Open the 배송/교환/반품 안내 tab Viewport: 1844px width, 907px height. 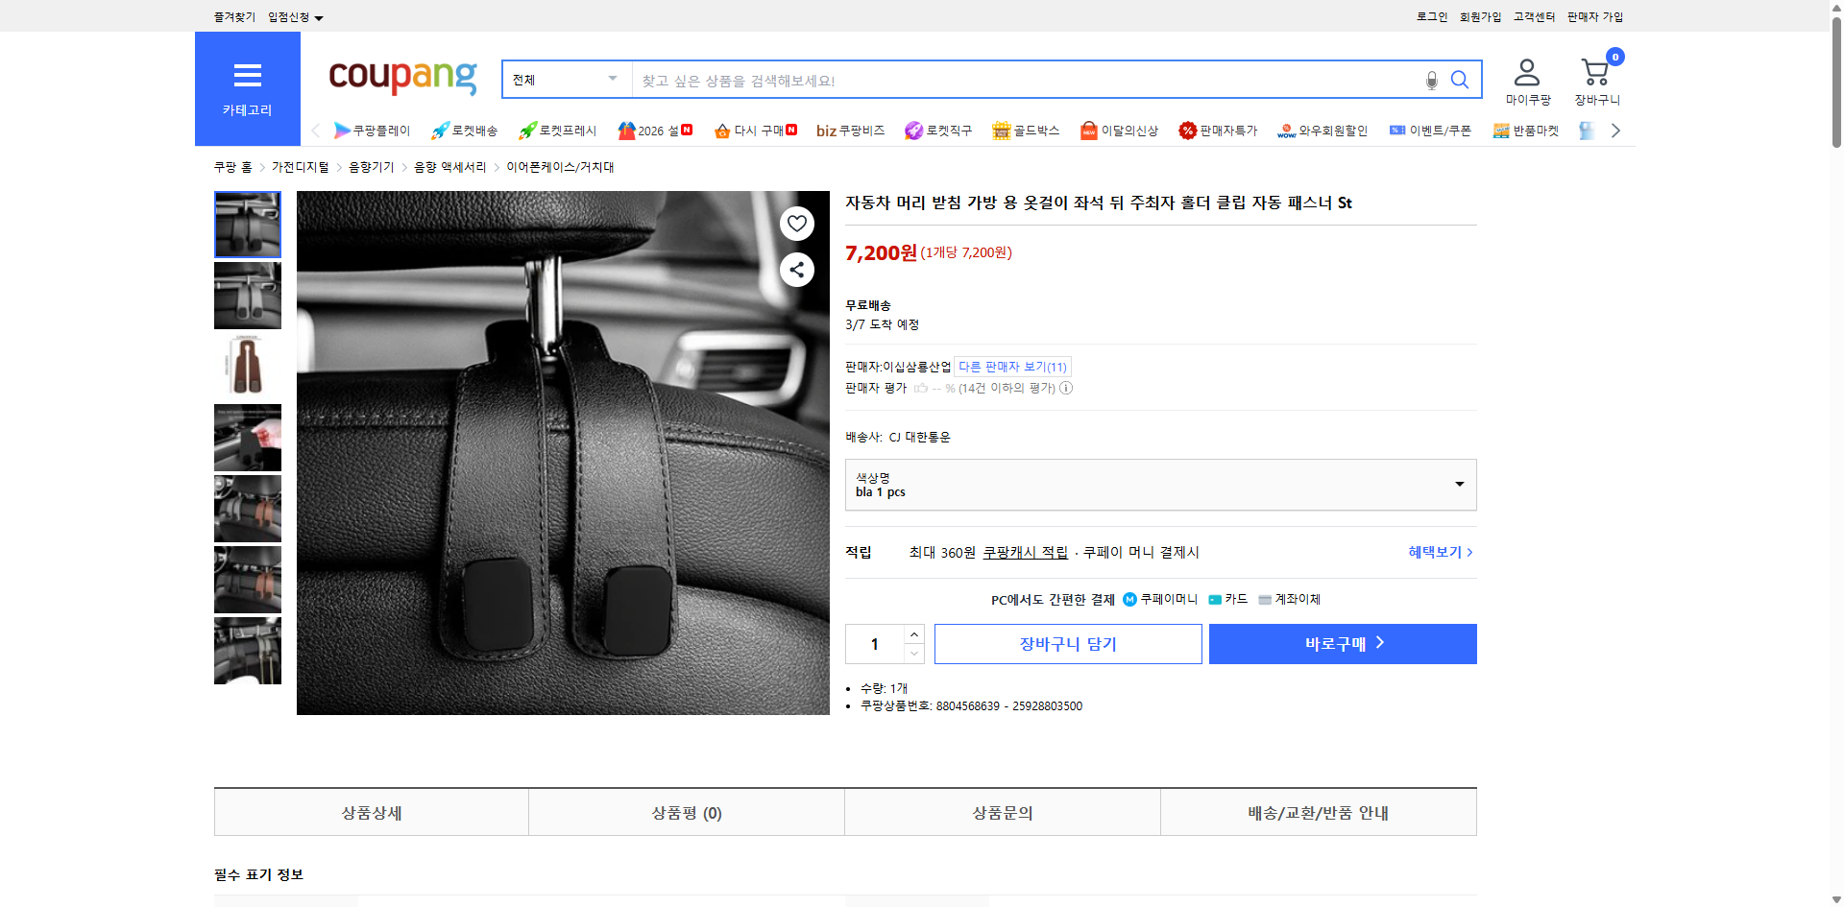(x=1318, y=812)
